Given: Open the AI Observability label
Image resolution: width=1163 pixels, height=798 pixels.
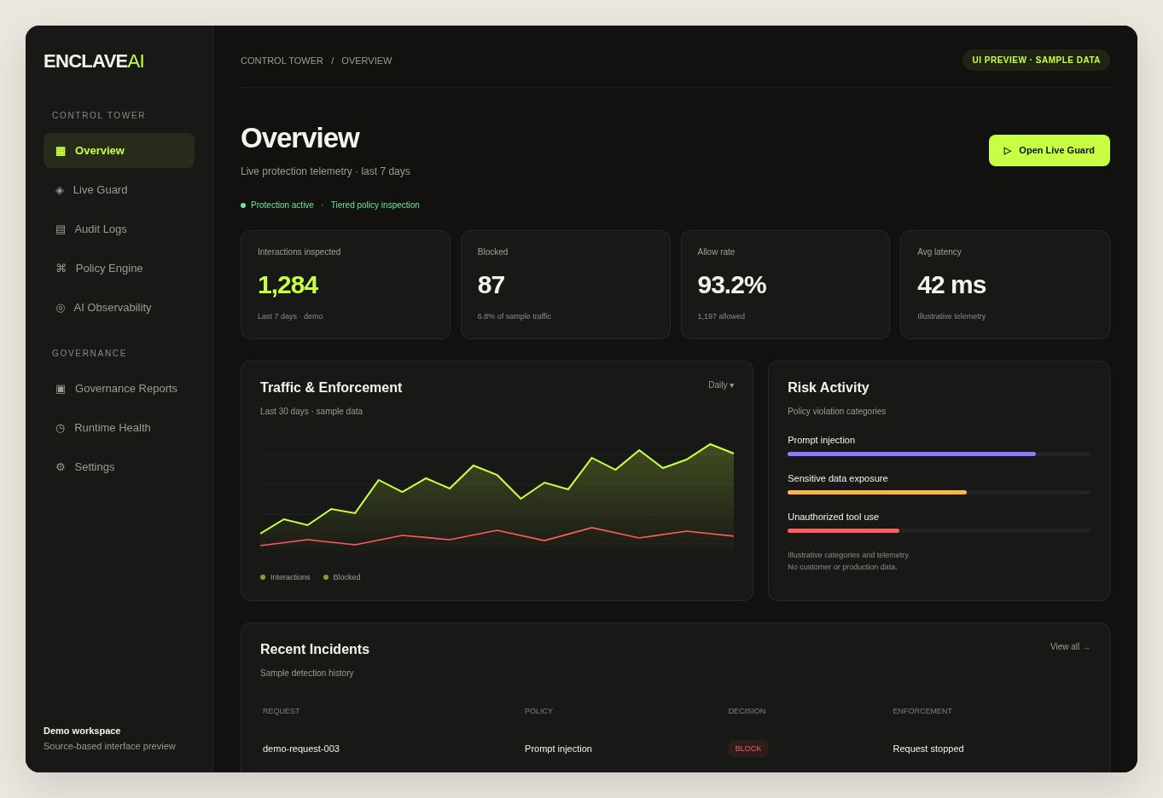Looking at the screenshot, I should tap(113, 308).
